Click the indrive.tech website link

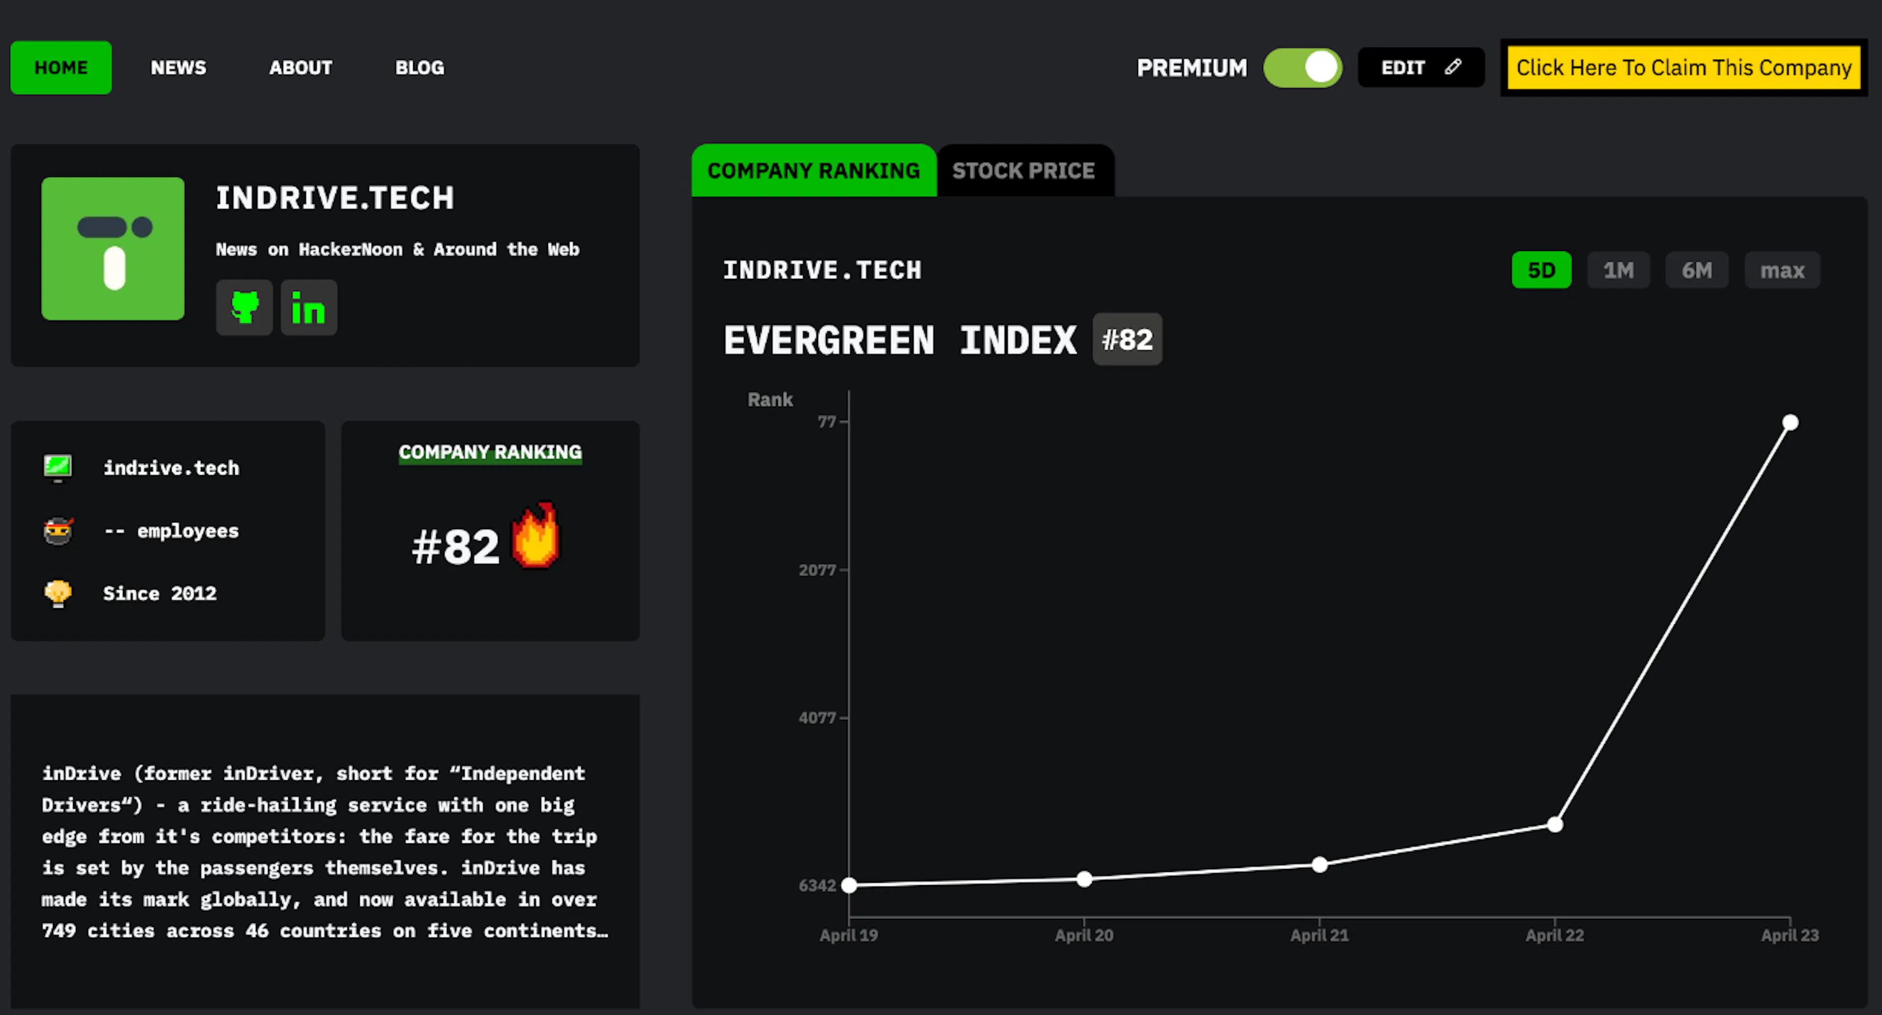(171, 468)
